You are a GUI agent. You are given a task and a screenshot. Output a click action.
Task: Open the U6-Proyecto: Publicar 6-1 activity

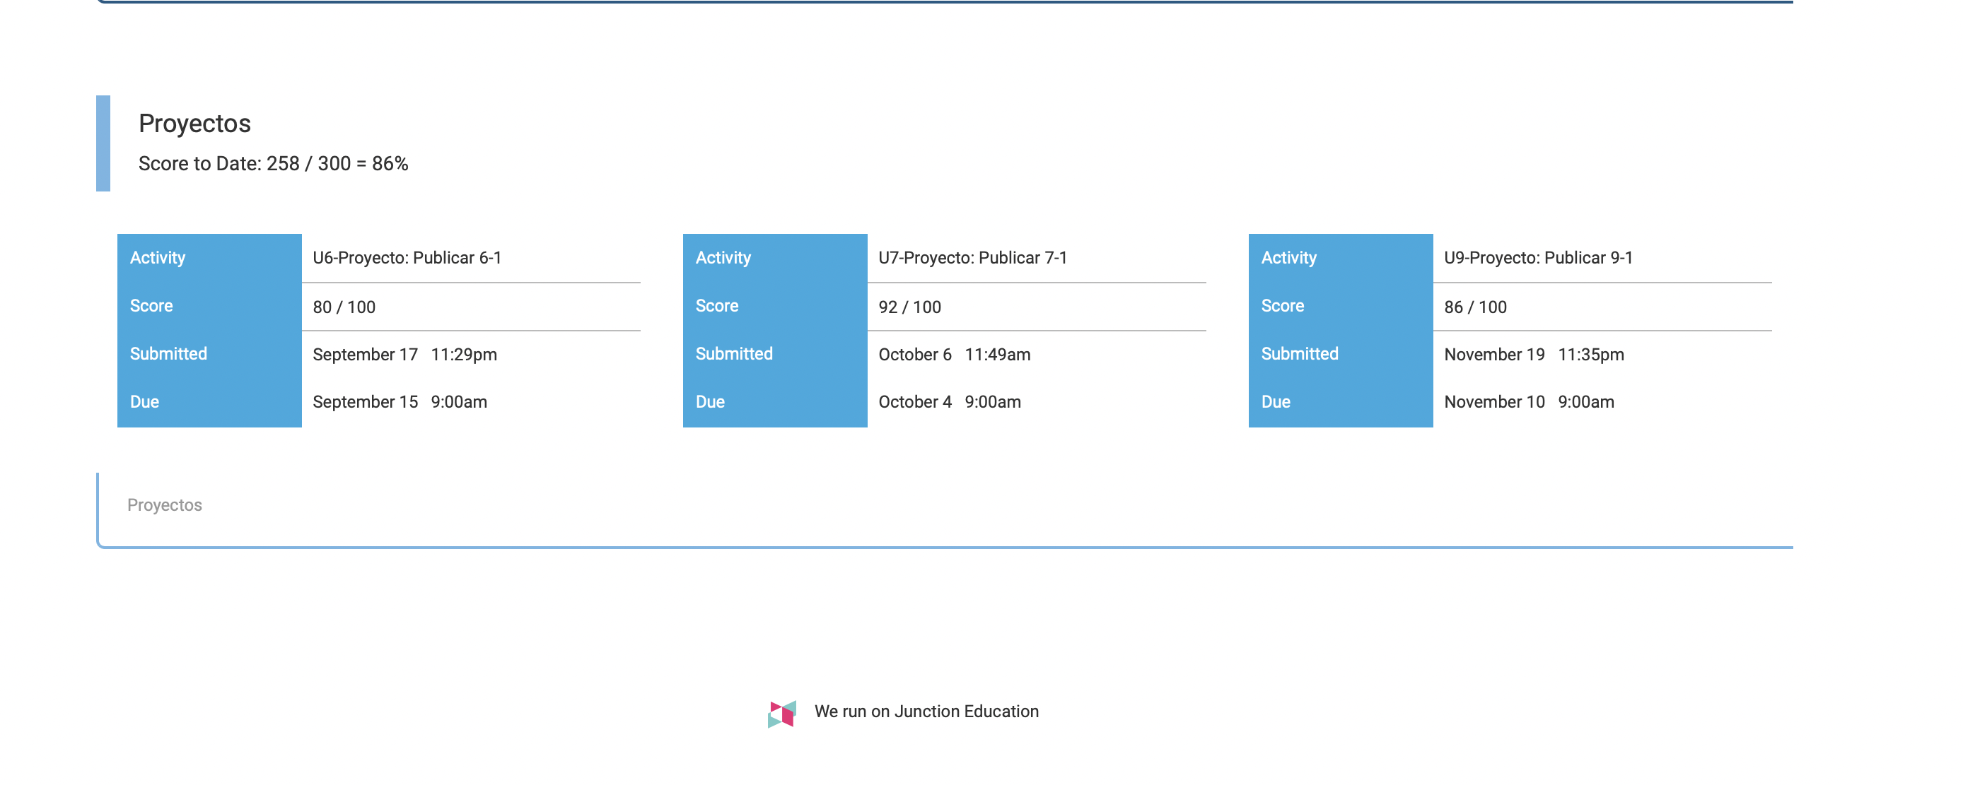407,258
